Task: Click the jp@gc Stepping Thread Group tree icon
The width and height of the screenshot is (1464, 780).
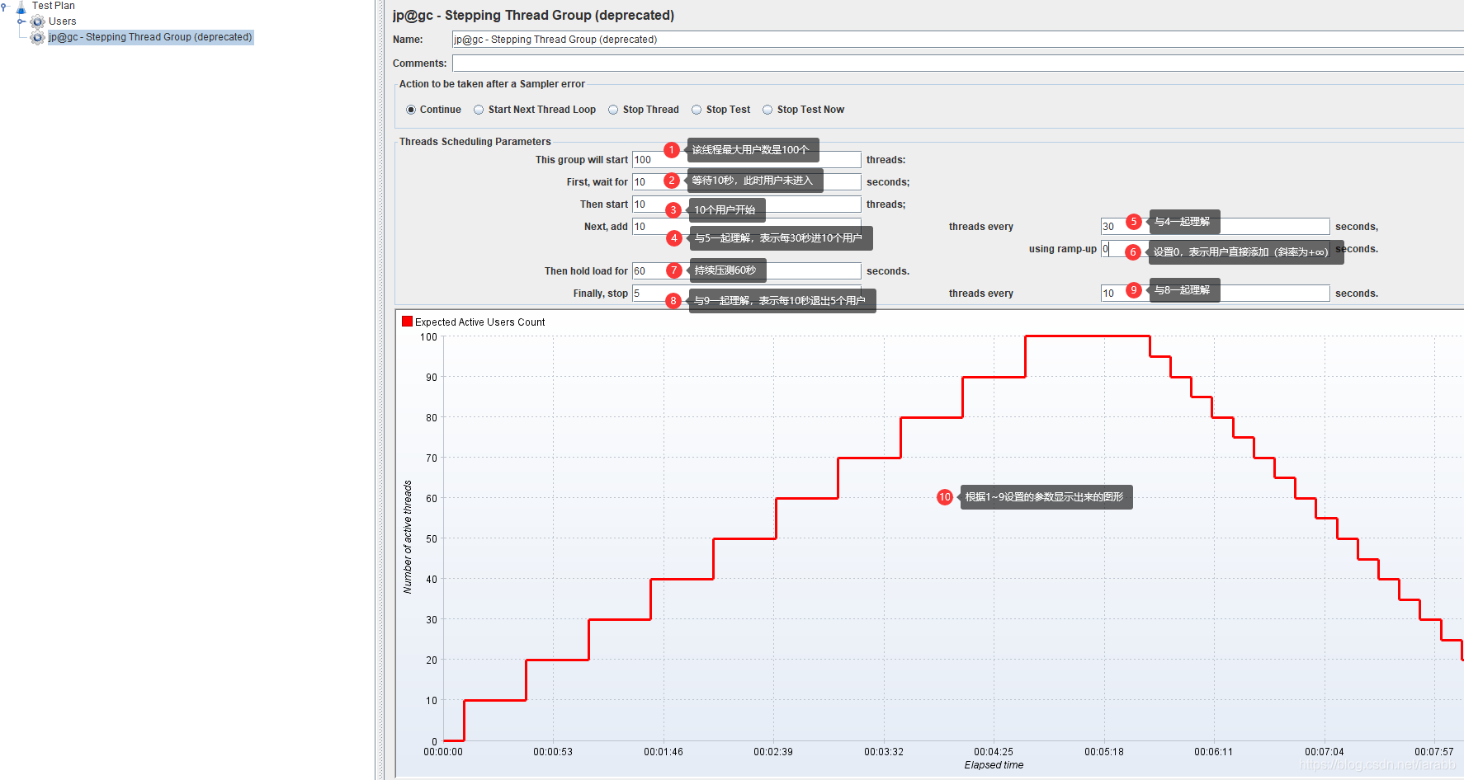Action: tap(38, 37)
